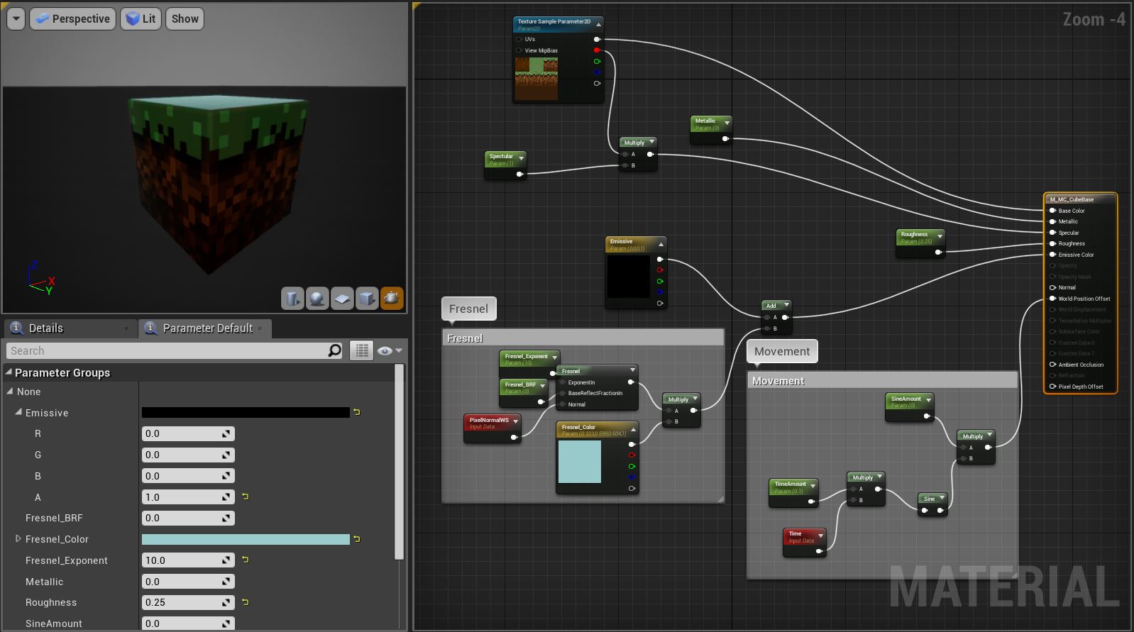Image resolution: width=1134 pixels, height=632 pixels.
Task: Select the cube preview mesh icon
Action: [x=367, y=299]
